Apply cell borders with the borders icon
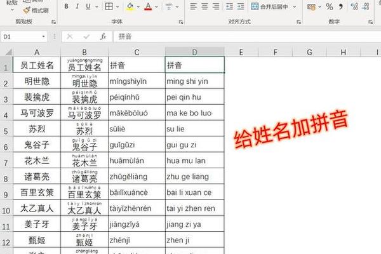This screenshot has height=254, width=381. (109, 6)
